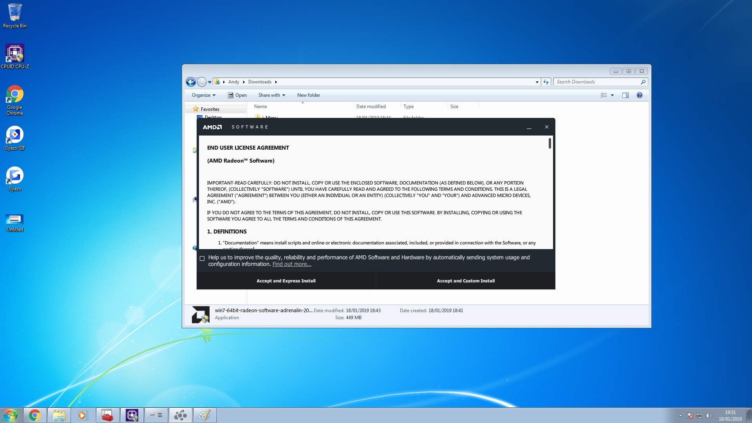Image resolution: width=752 pixels, height=423 pixels.
Task: Enable sending system usage information checkbox
Action: pos(202,258)
